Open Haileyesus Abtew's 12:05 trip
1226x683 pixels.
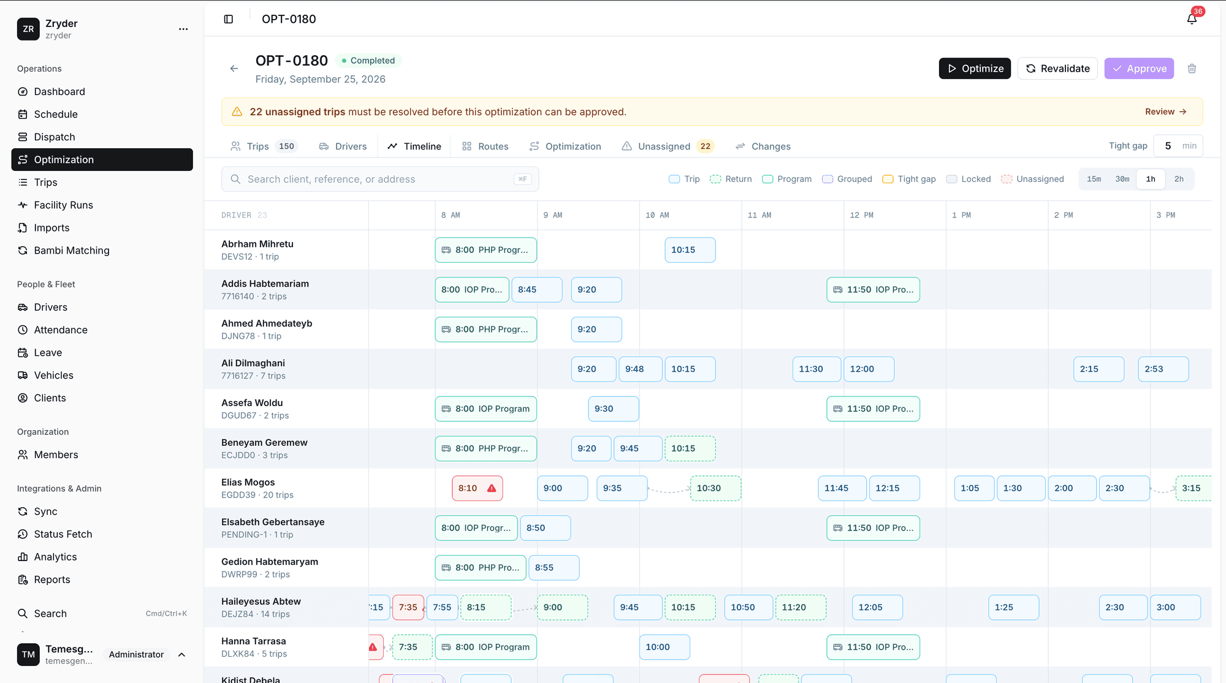(x=877, y=607)
